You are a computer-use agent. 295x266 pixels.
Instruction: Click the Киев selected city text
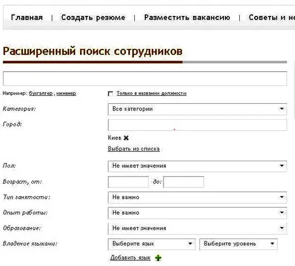coord(115,138)
